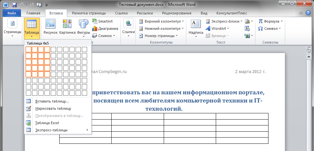Open the Разметка страницы tab

89,13
